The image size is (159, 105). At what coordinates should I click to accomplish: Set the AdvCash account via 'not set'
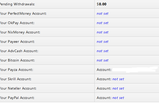pyautogui.click(x=103, y=51)
